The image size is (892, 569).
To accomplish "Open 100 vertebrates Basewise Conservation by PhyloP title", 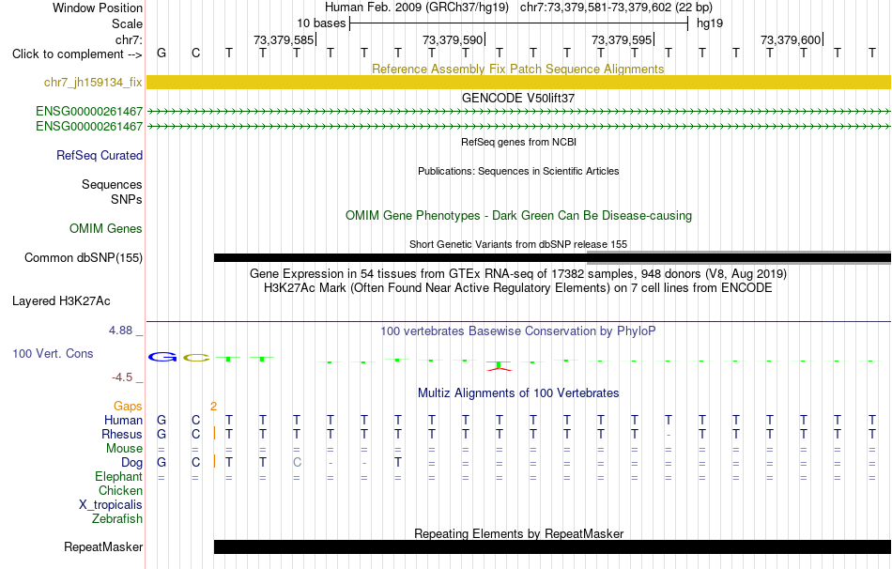I will tap(517, 331).
